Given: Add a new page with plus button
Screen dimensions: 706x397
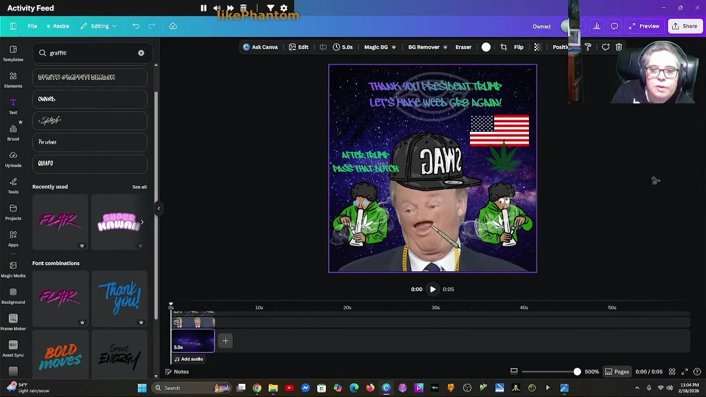Looking at the screenshot, I should click(225, 341).
